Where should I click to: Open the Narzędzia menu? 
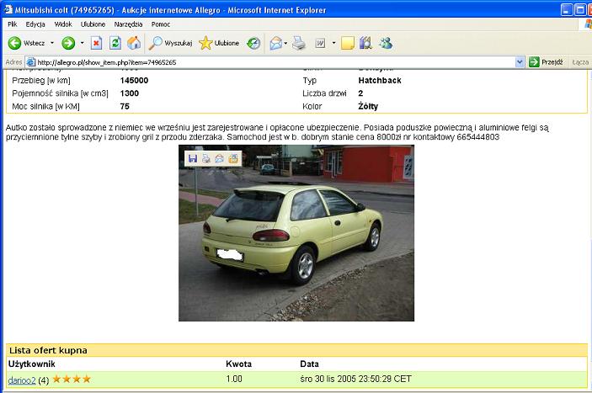tap(128, 24)
